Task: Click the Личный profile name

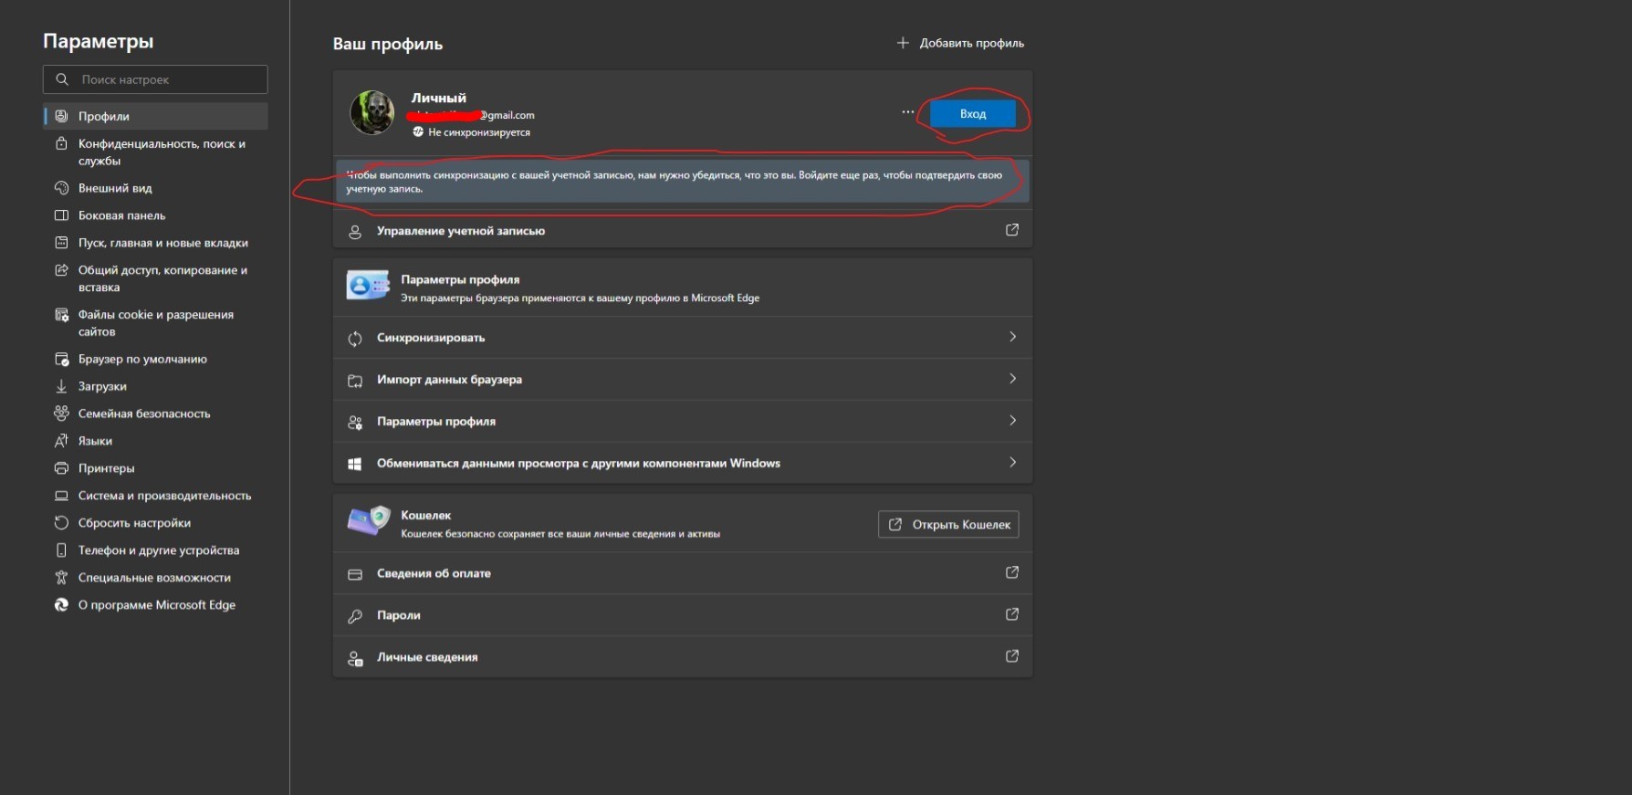Action: (x=438, y=98)
